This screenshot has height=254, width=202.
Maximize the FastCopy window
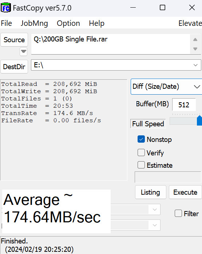click(x=162, y=8)
